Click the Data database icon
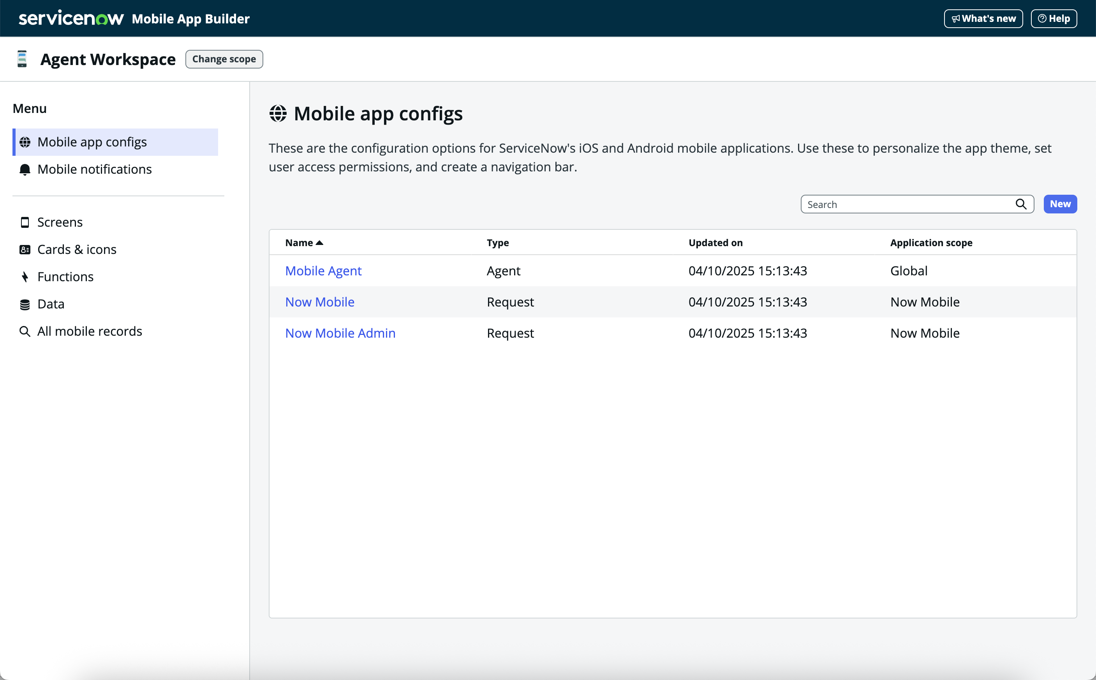This screenshot has width=1096, height=680. [25, 305]
